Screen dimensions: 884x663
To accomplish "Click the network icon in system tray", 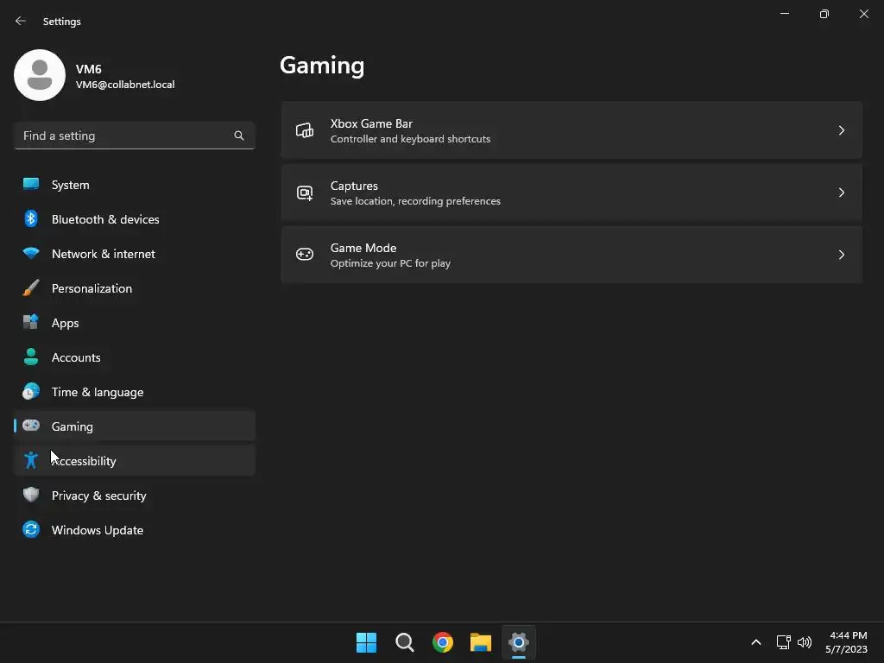I will point(783,642).
